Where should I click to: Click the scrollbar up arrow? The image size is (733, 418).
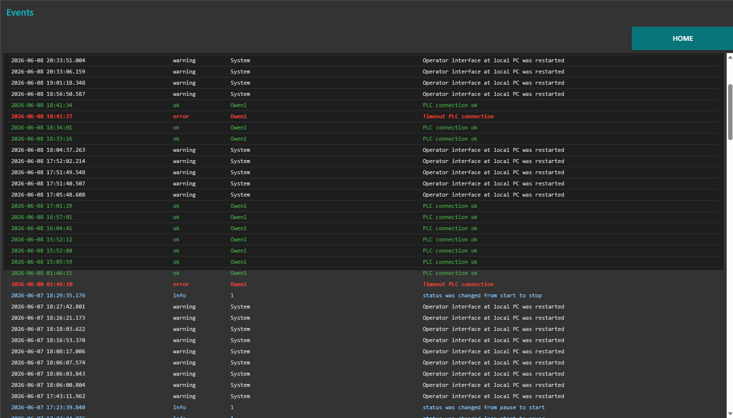pos(730,57)
